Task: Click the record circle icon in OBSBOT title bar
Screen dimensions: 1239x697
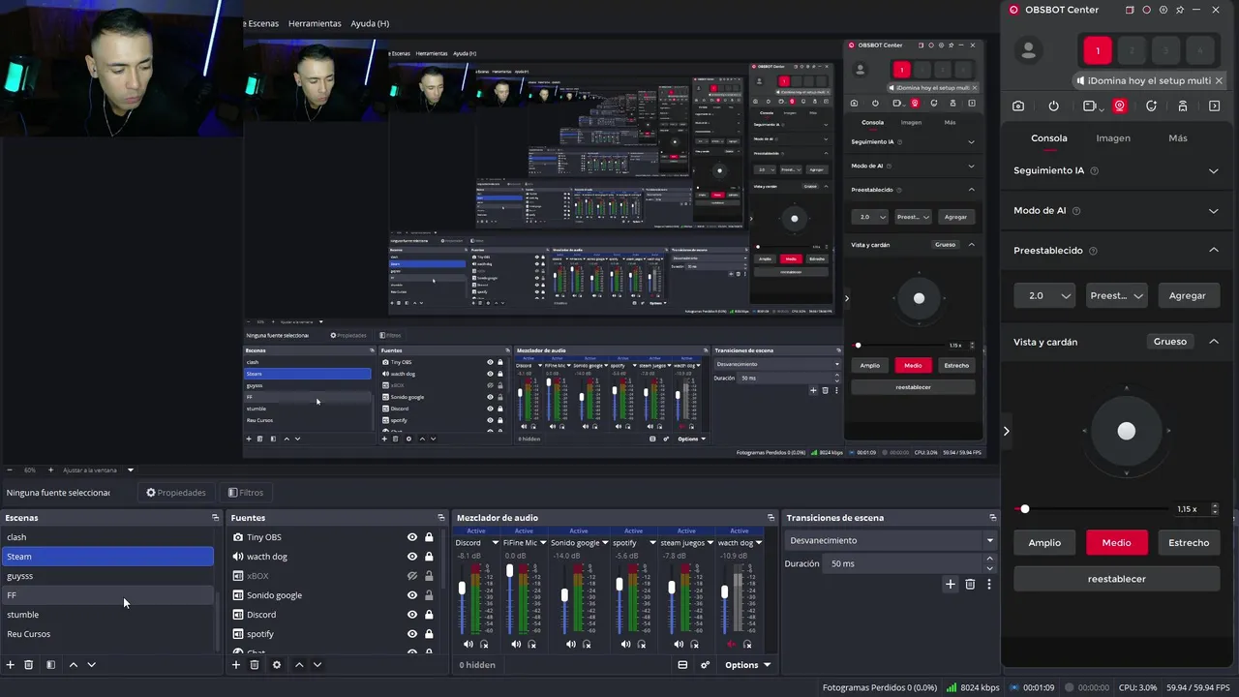Action: tap(1147, 10)
